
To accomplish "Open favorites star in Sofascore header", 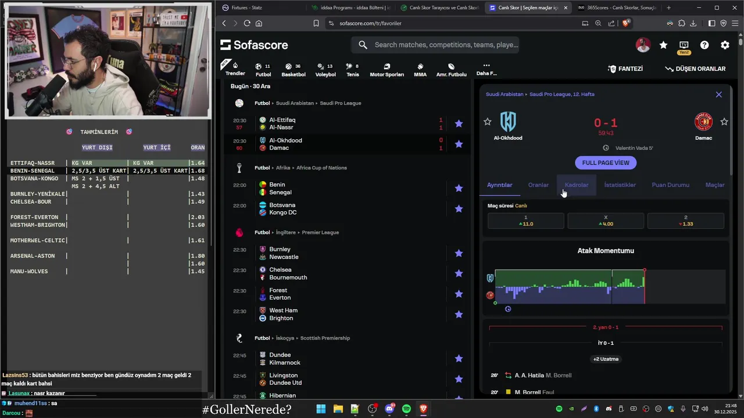I will click(x=663, y=45).
